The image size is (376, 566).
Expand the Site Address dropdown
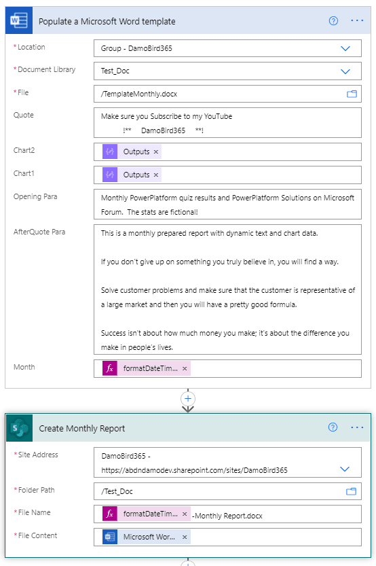coord(345,469)
